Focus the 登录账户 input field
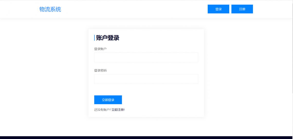293x139 pixels. tap(146, 57)
